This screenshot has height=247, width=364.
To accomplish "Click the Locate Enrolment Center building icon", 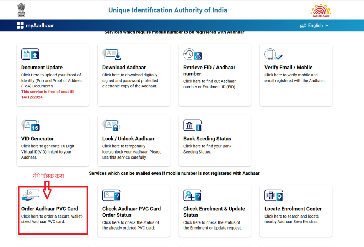I will [273, 195].
